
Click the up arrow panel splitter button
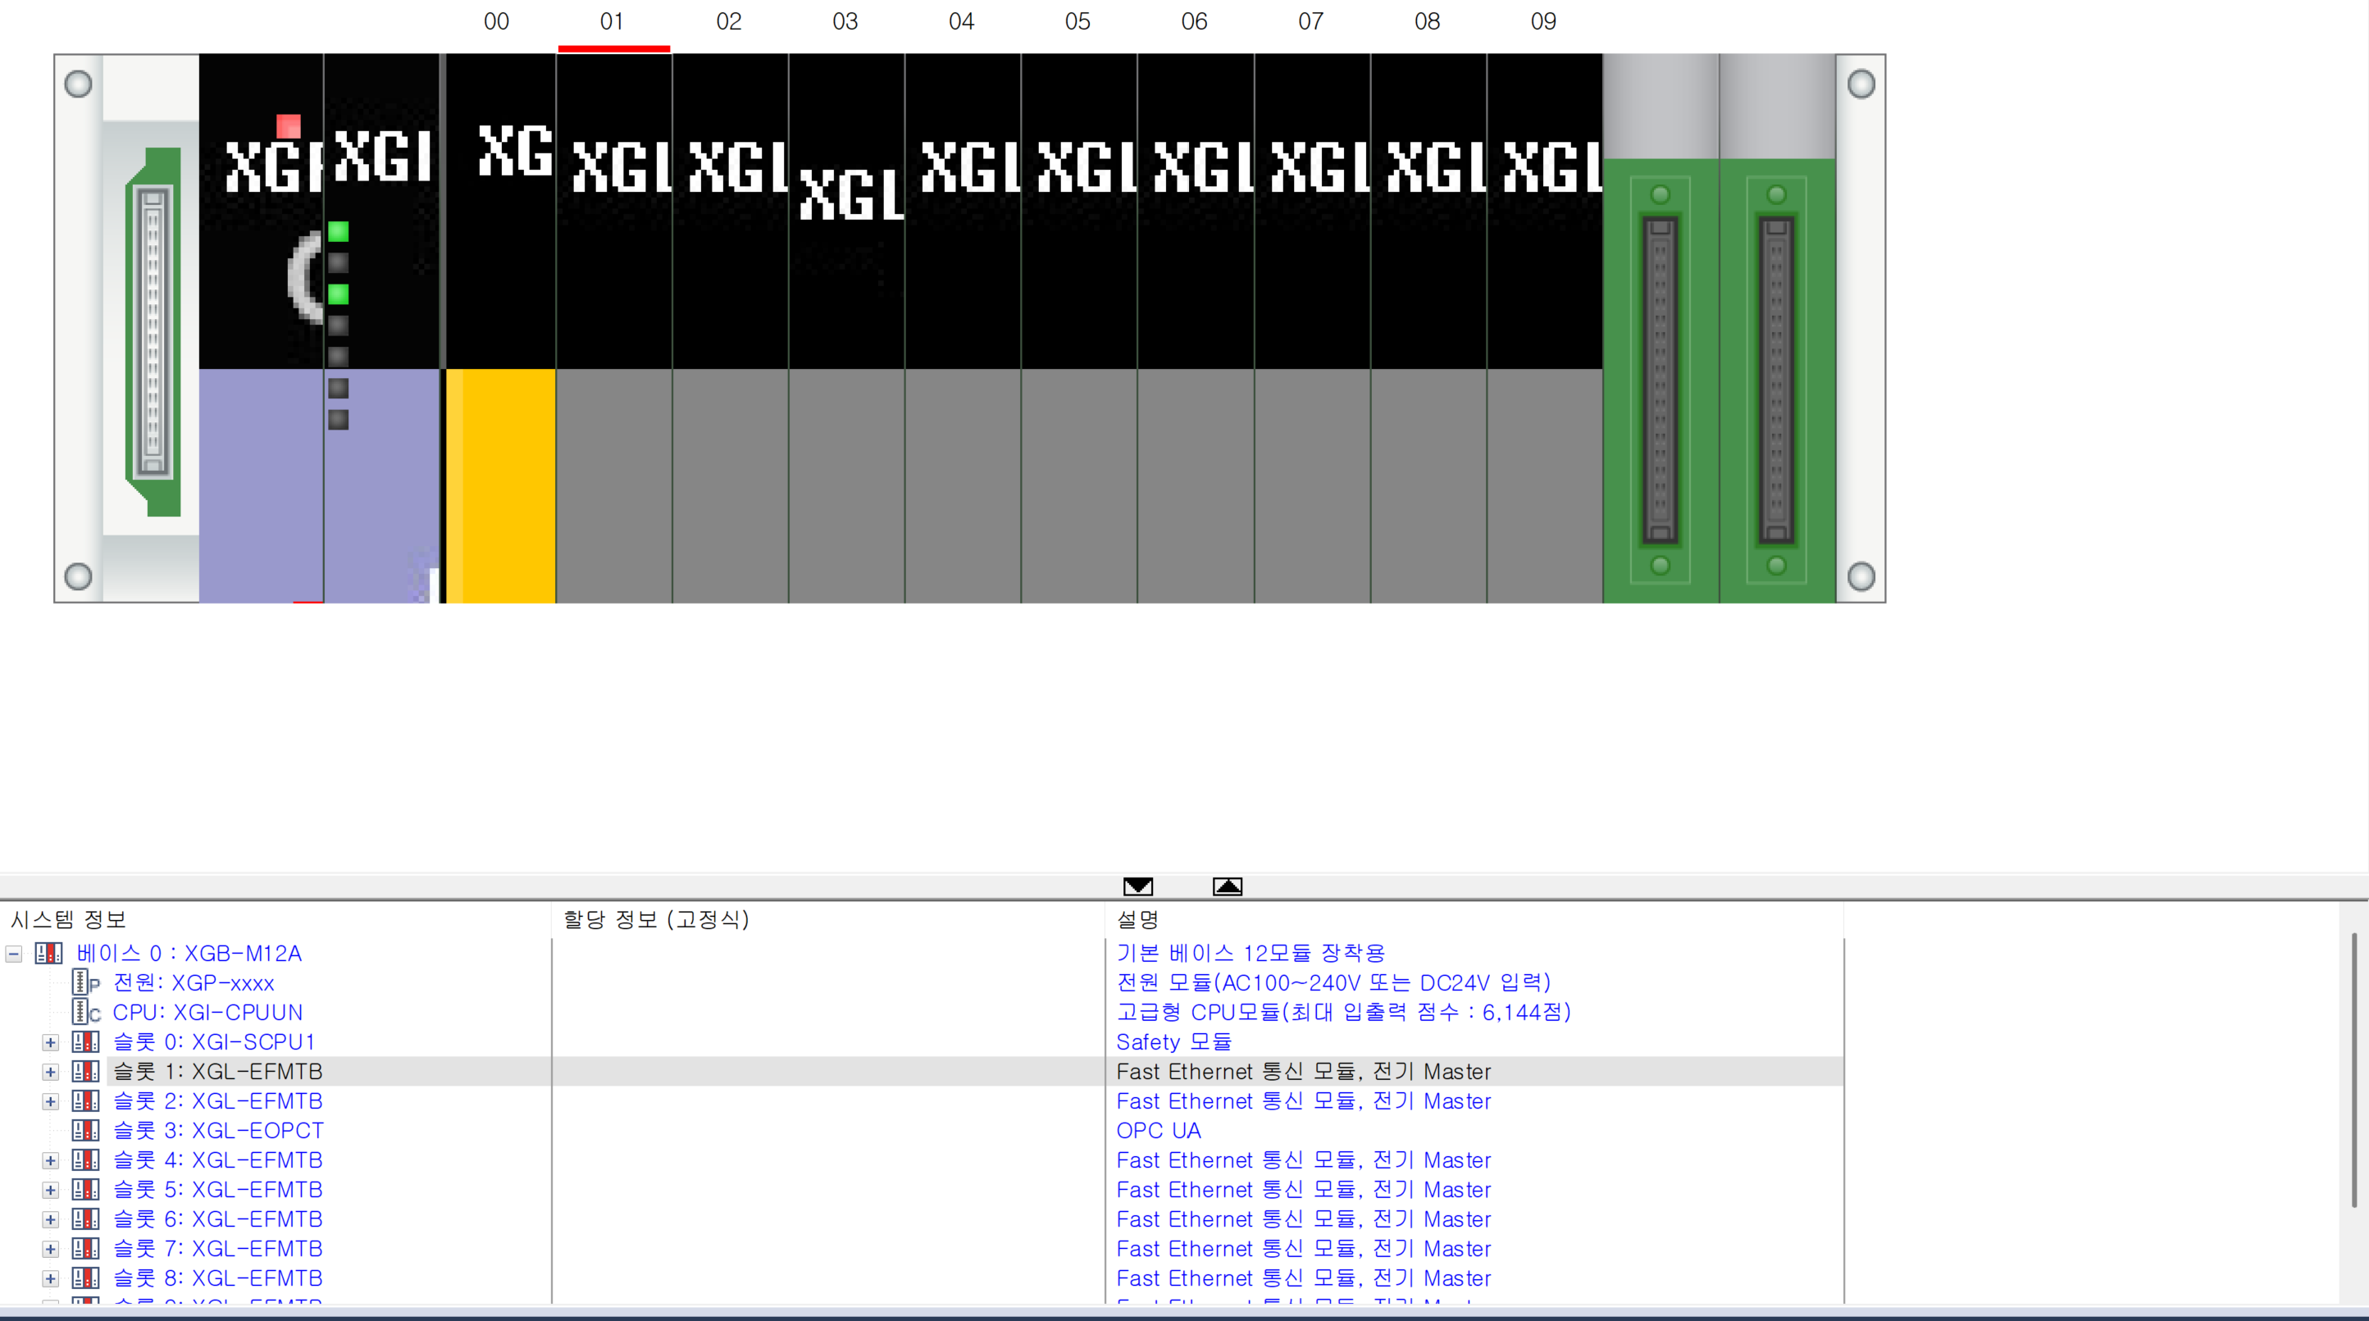pos(1227,886)
